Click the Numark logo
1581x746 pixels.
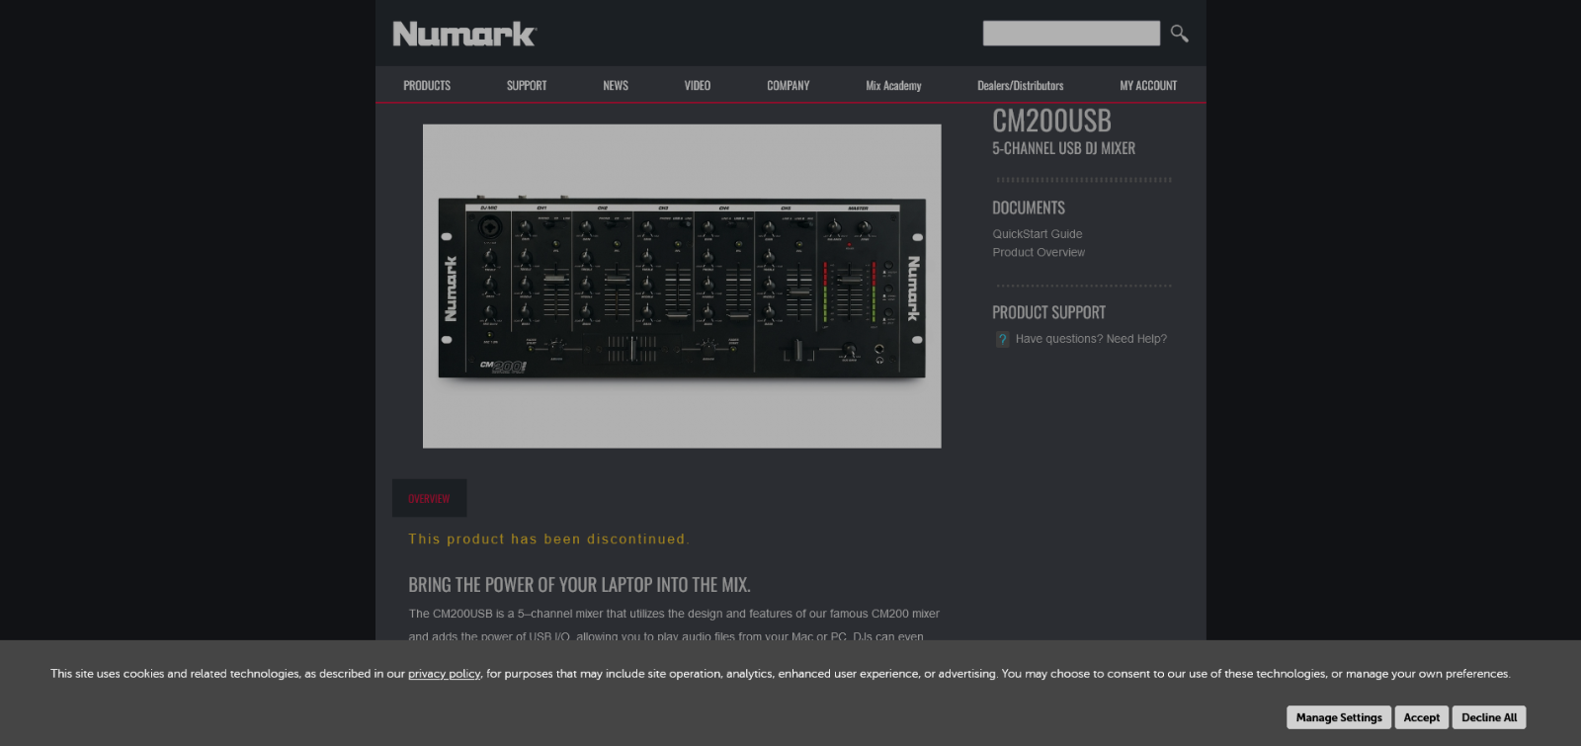pos(463,34)
